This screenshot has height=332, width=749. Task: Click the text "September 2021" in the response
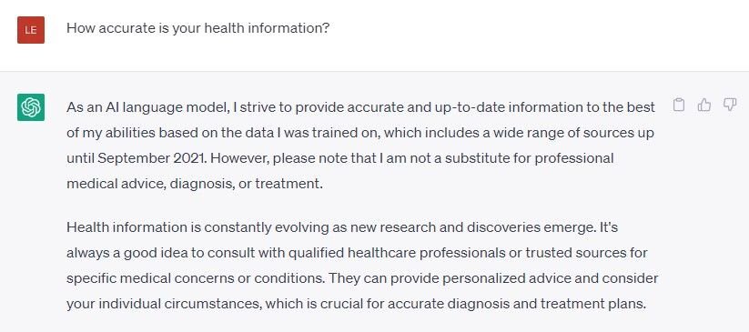[152, 158]
